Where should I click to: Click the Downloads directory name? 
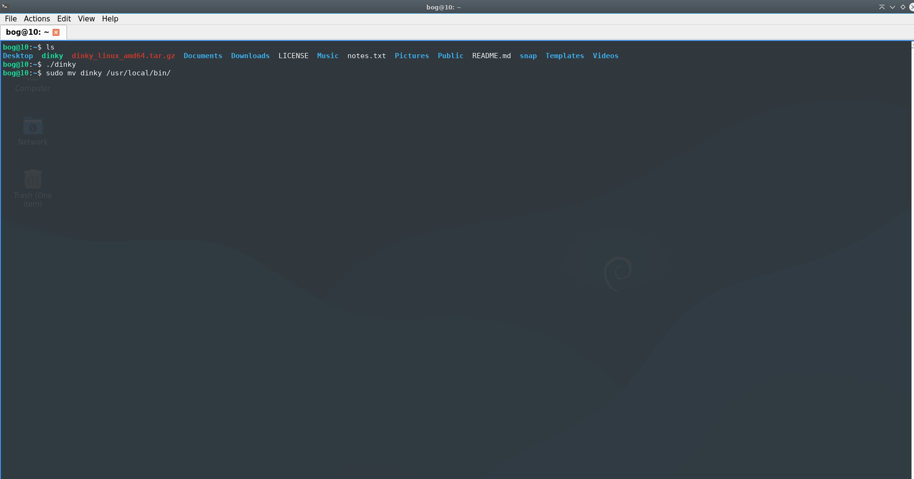tap(250, 56)
